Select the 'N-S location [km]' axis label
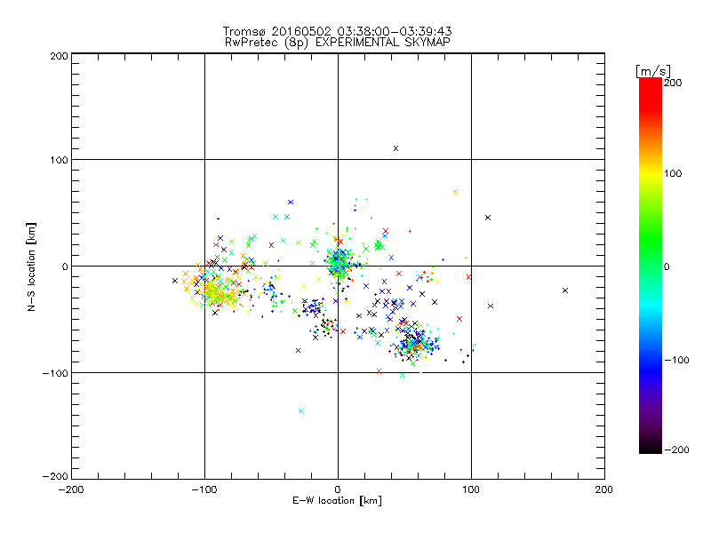 (x=31, y=266)
